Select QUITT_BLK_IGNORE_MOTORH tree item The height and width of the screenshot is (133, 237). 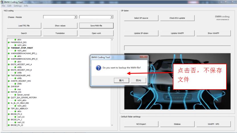pyautogui.click(x=24, y=97)
